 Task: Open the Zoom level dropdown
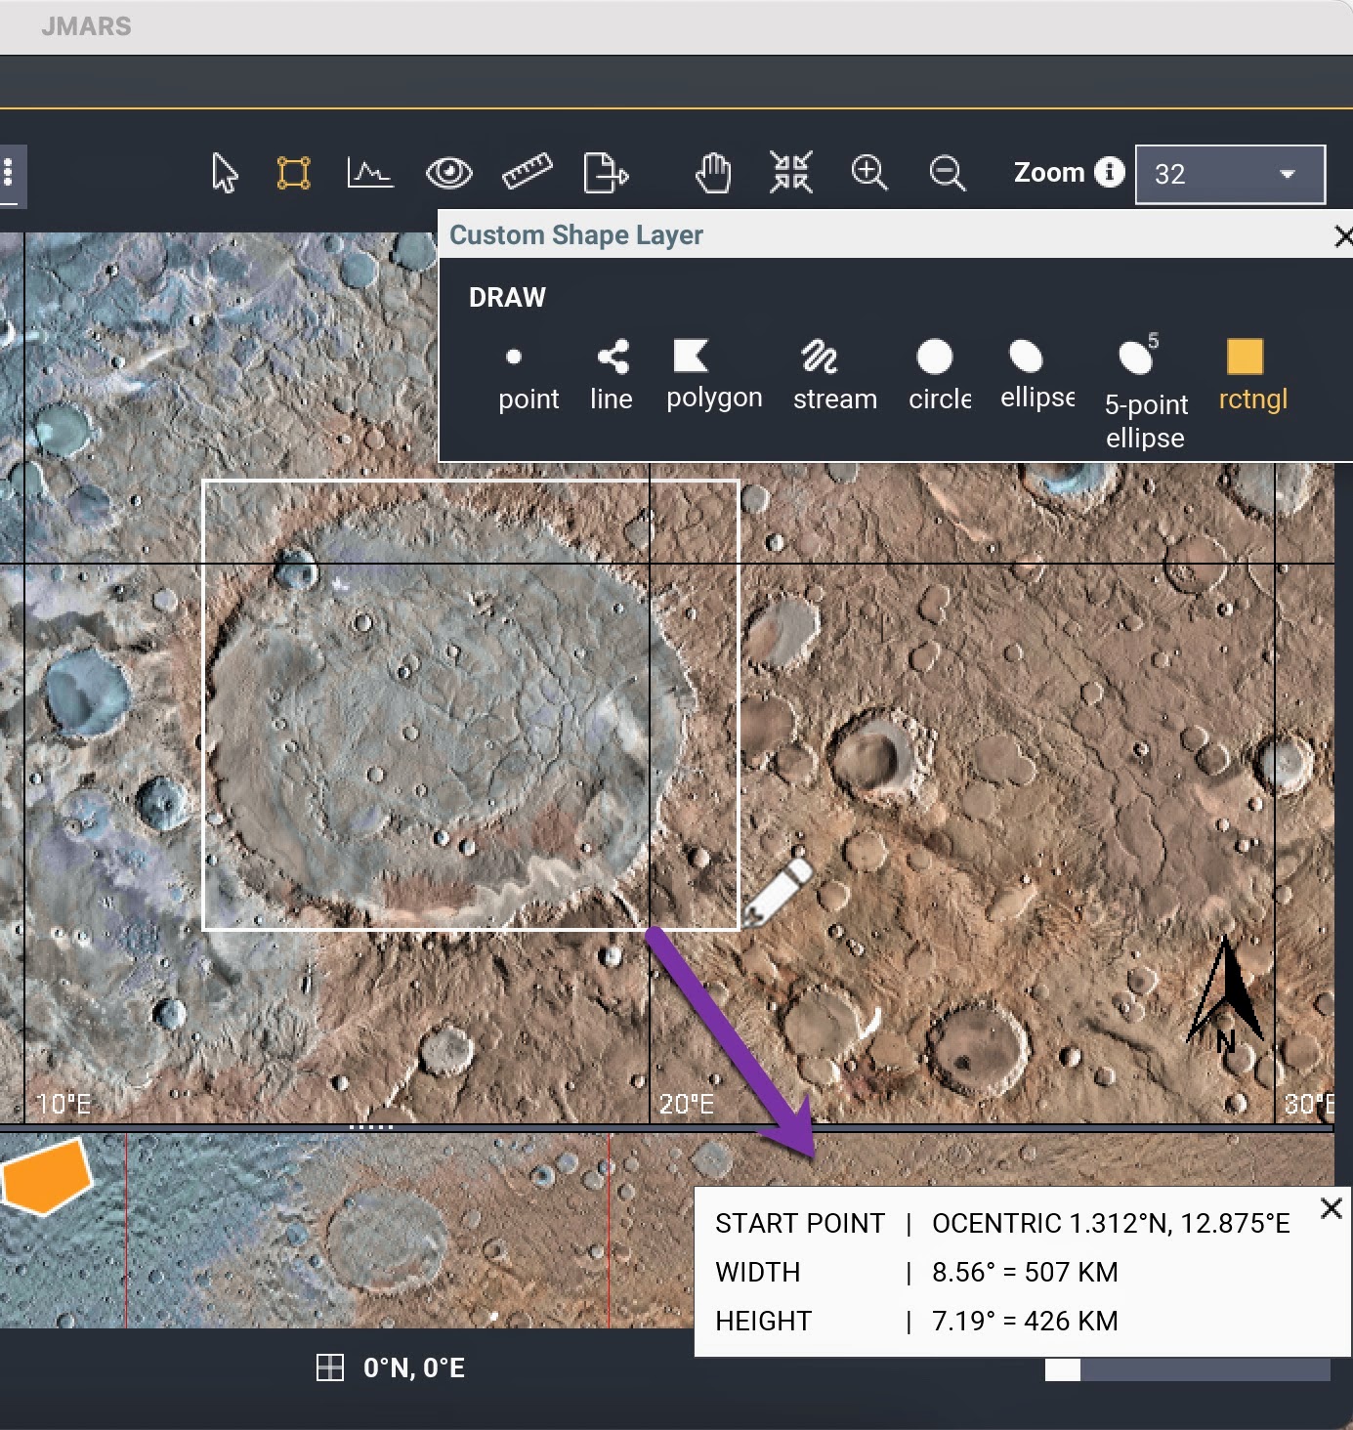click(1230, 174)
